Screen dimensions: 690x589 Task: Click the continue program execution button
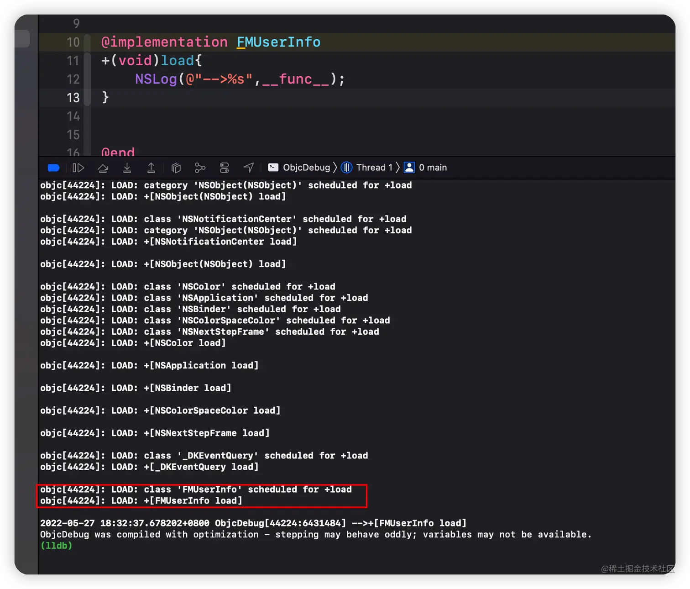[78, 168]
